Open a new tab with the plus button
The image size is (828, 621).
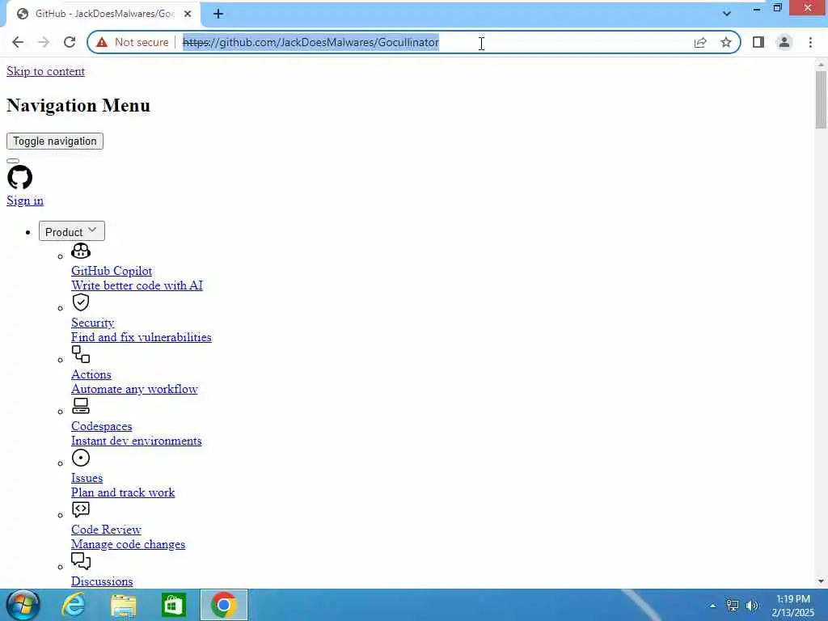coord(218,15)
